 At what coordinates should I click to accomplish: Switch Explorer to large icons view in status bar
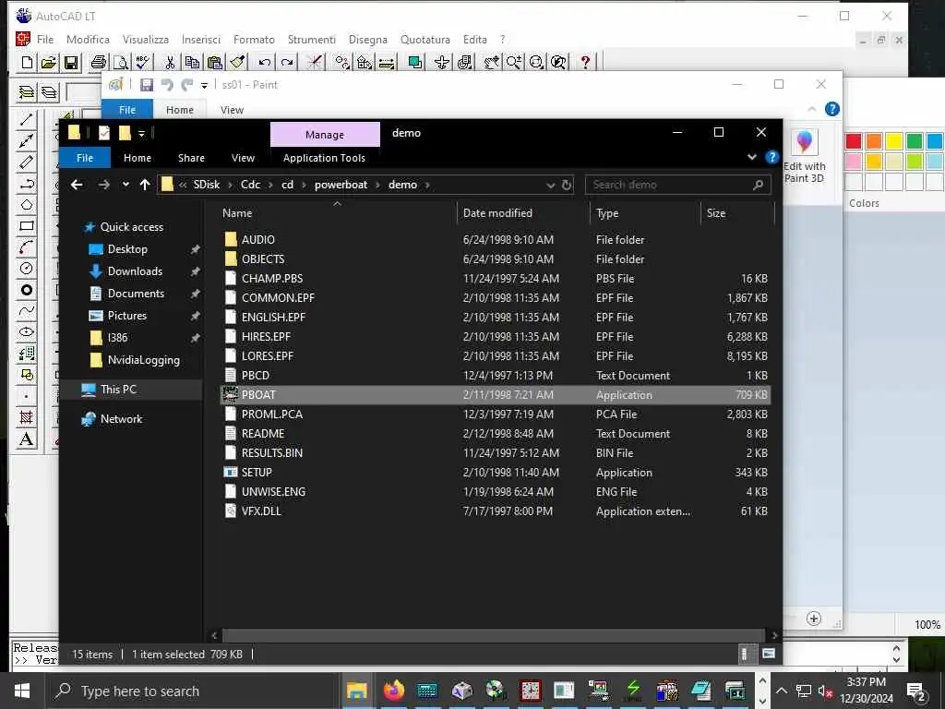coord(769,654)
